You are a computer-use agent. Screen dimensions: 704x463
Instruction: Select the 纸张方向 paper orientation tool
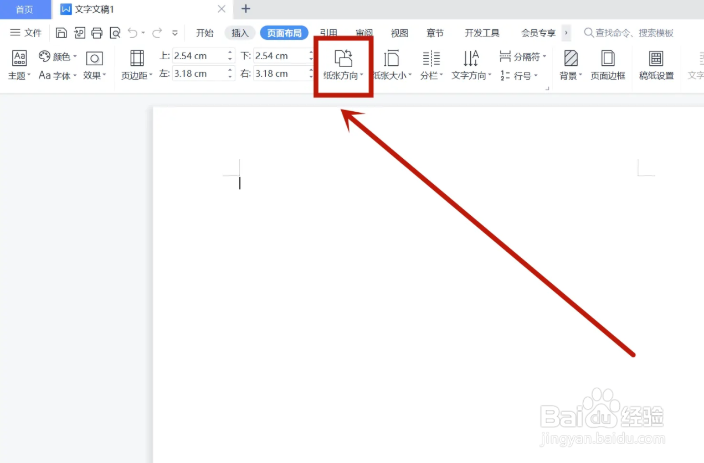click(343, 65)
